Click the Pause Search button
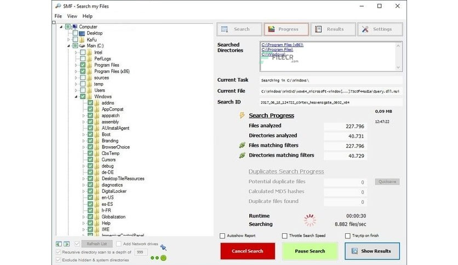 coord(310,251)
